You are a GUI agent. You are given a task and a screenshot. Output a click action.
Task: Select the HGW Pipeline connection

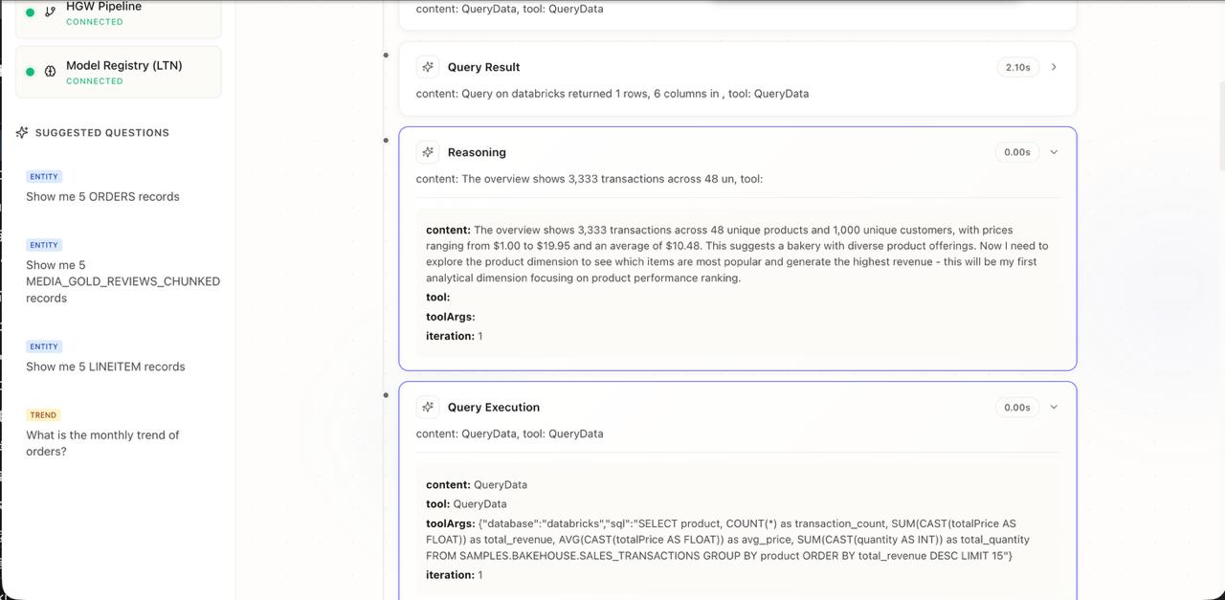119,17
